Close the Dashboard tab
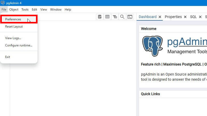Image resolution: width=207 pixels, height=116 pixels. coord(160,17)
